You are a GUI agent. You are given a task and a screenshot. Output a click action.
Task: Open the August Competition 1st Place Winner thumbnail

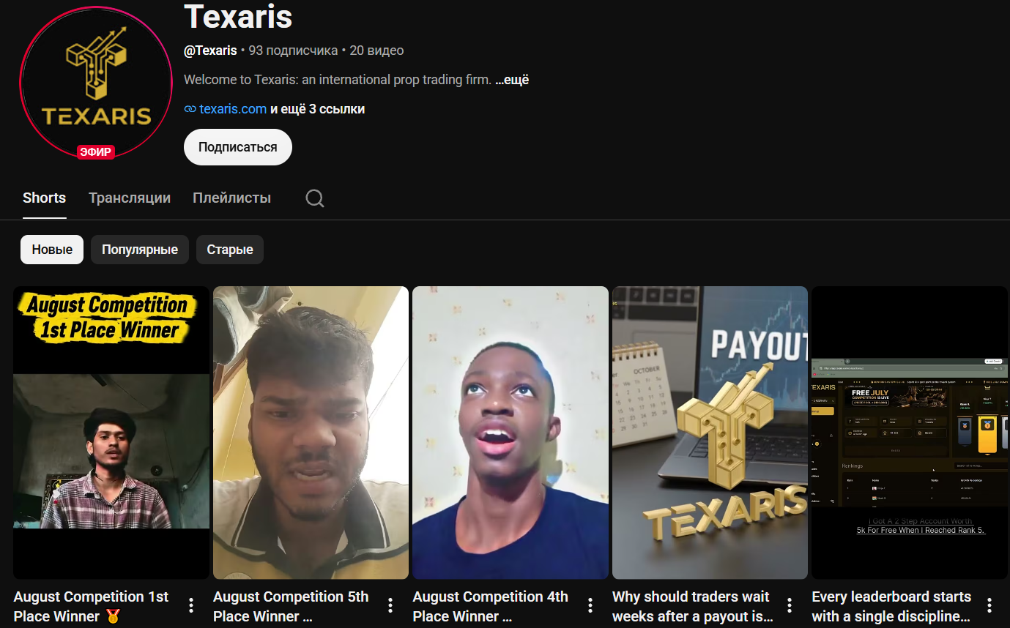click(x=111, y=433)
